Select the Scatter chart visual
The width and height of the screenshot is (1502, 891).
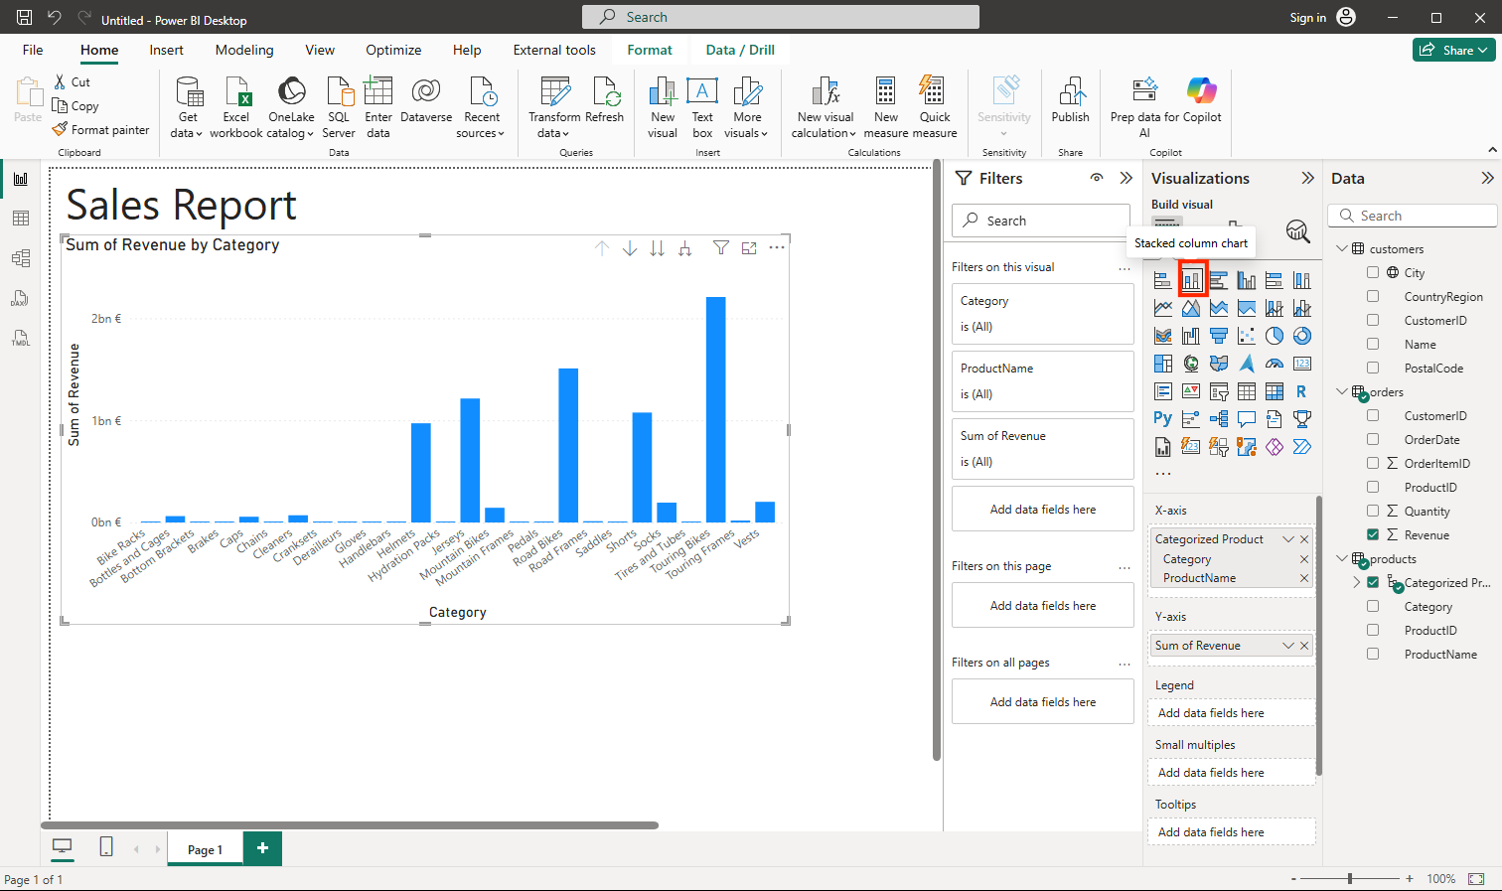1247,336
